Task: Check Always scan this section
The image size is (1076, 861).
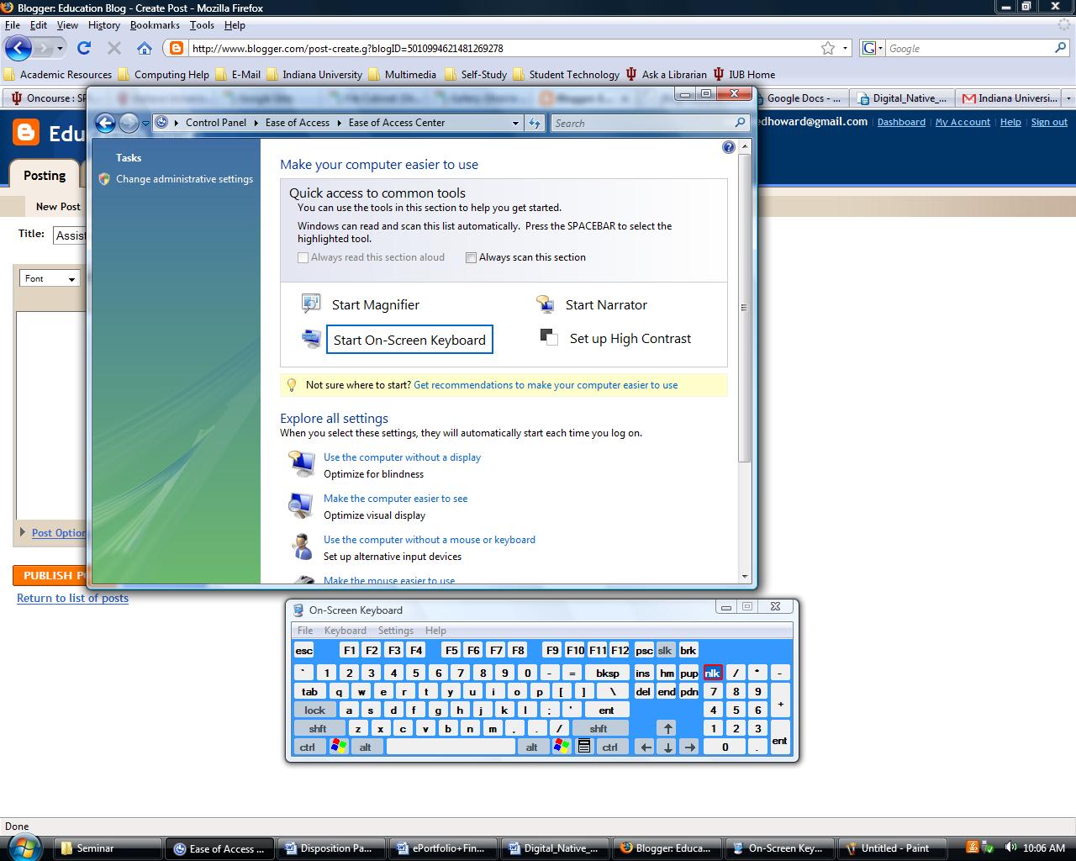Action: (x=471, y=257)
